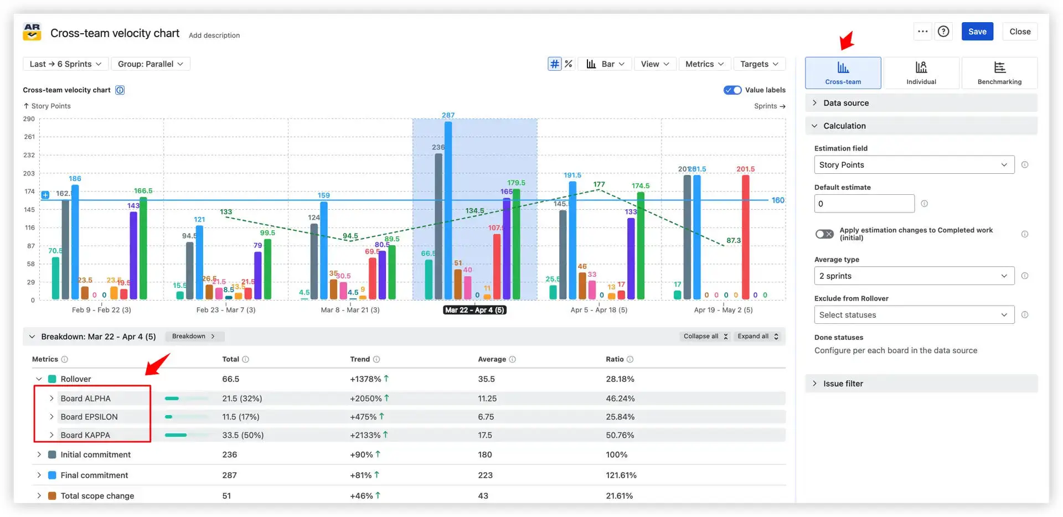Collapse the Rollover metric row
1063x517 pixels.
tap(39, 379)
